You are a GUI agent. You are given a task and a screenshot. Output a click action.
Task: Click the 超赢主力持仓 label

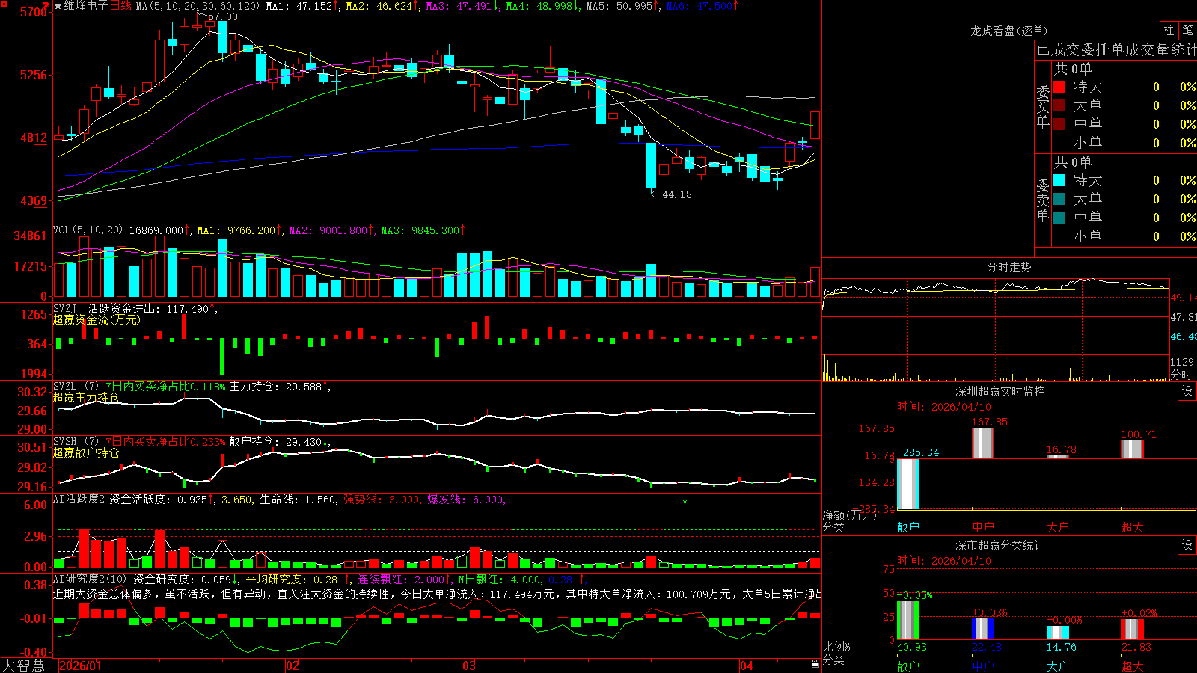click(86, 397)
